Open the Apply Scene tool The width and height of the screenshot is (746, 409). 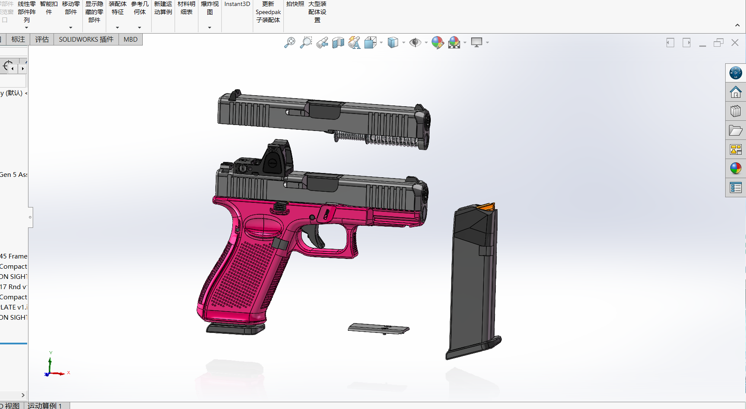click(455, 42)
